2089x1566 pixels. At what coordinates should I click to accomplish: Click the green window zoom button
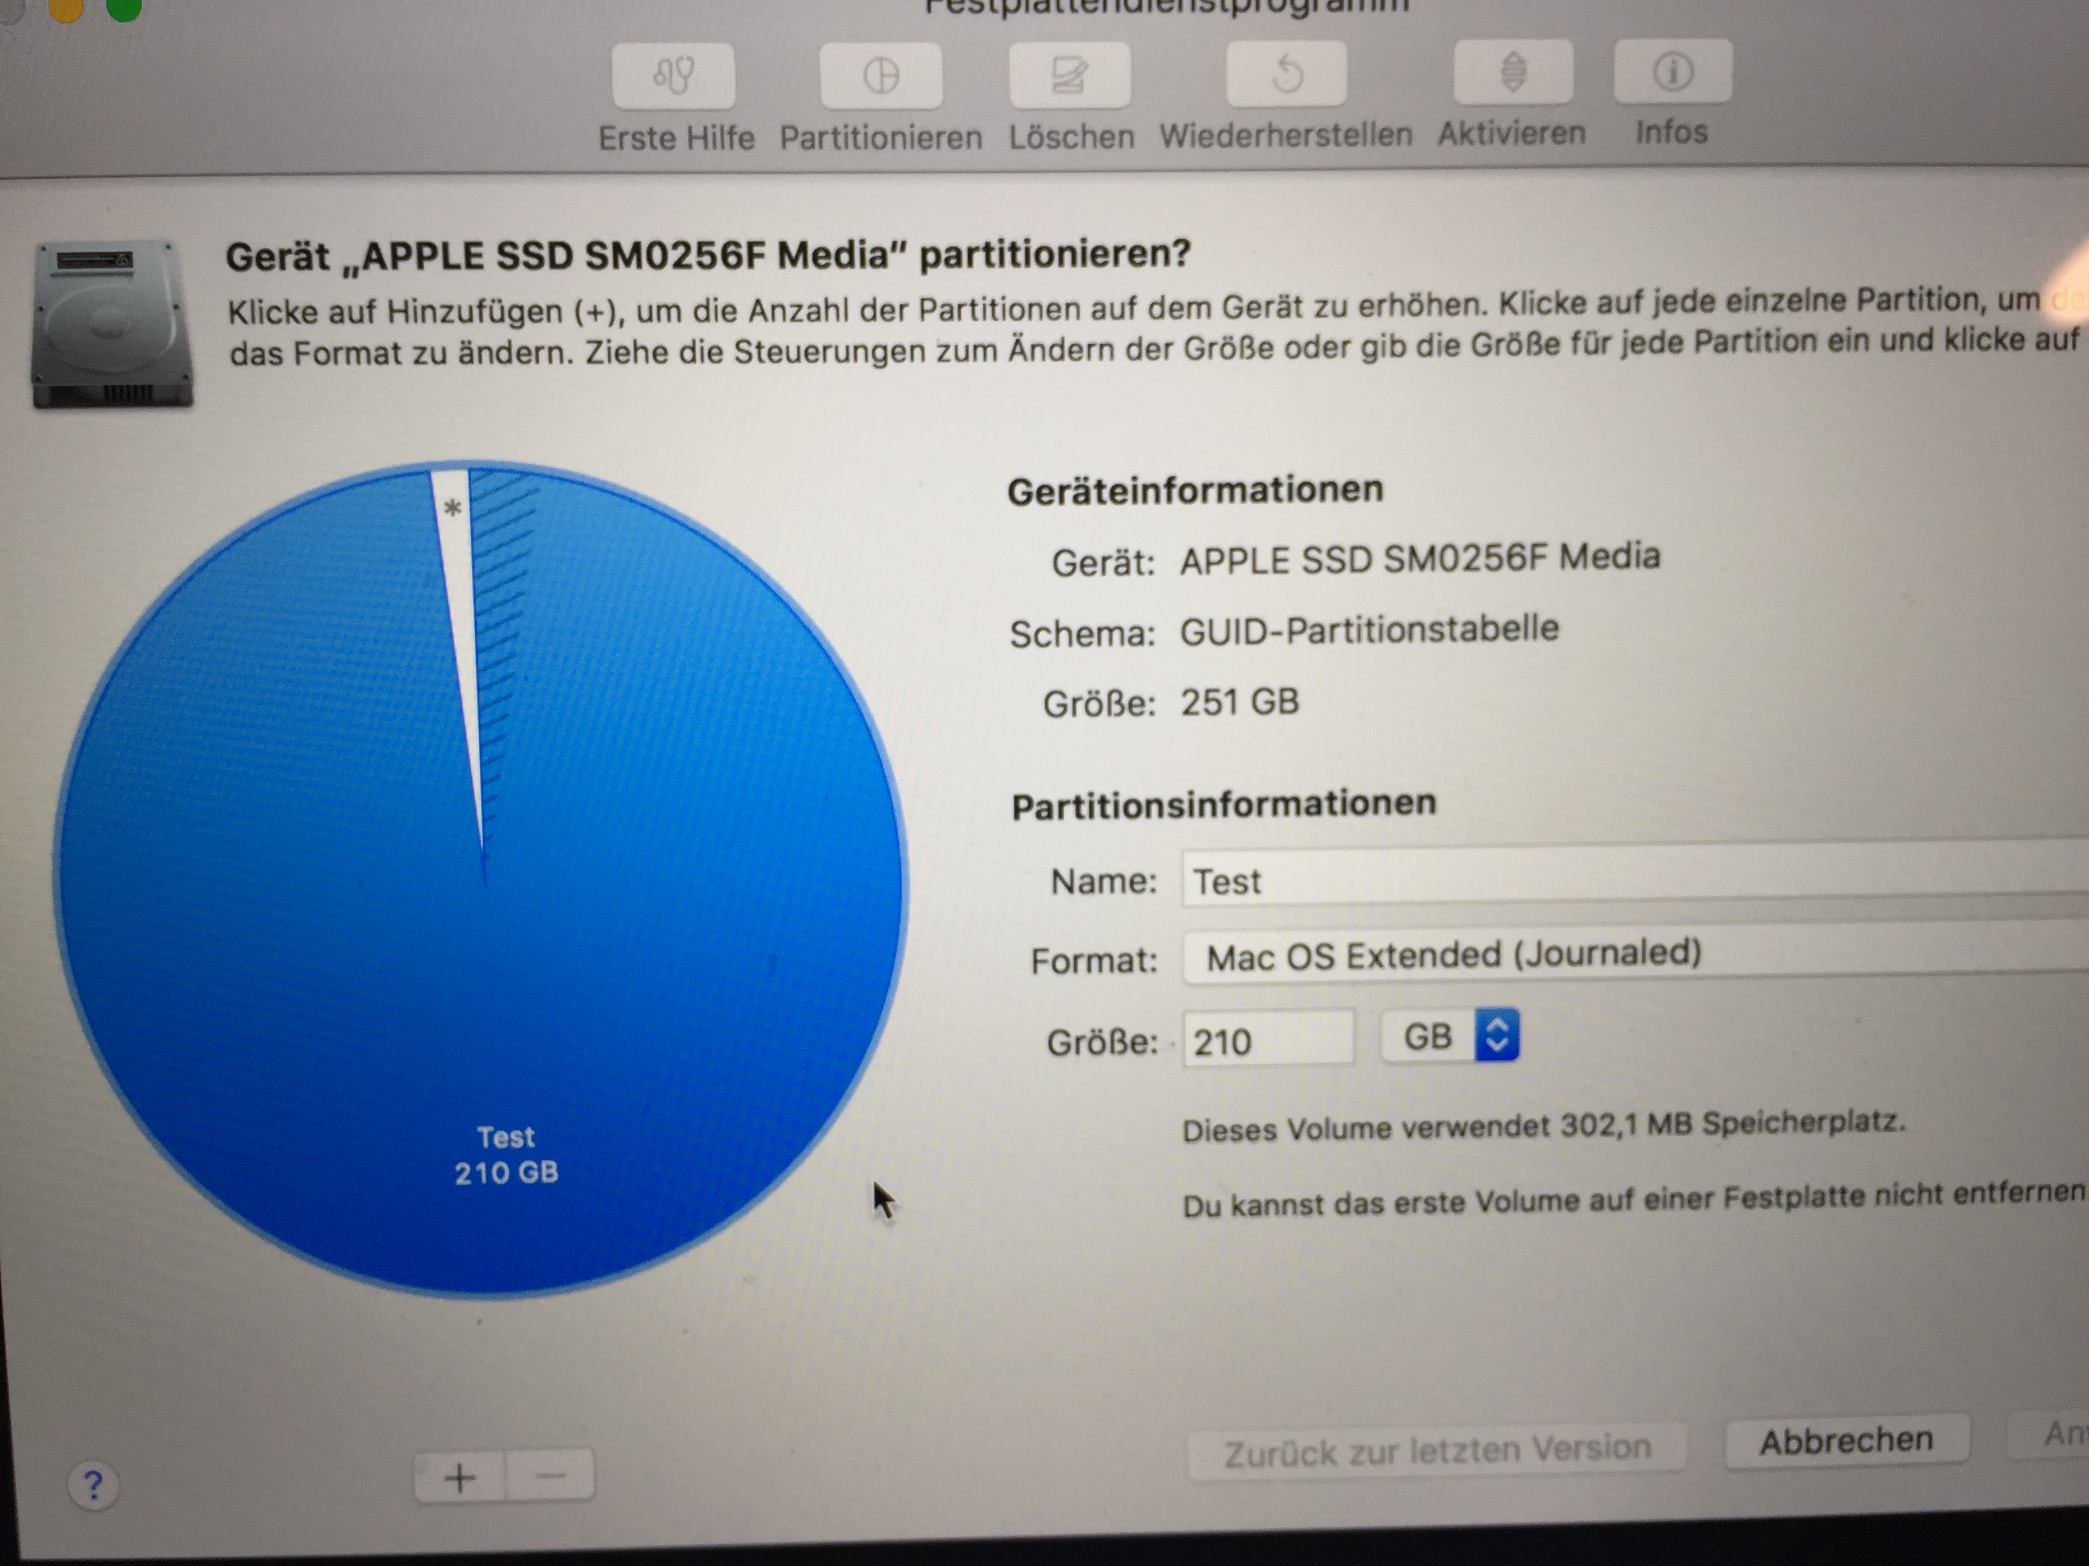[123, 8]
